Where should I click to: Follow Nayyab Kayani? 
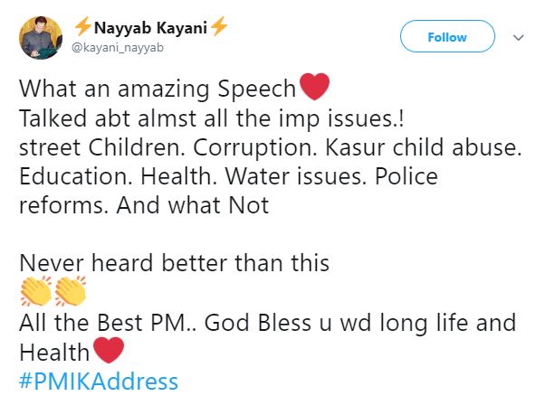447,37
